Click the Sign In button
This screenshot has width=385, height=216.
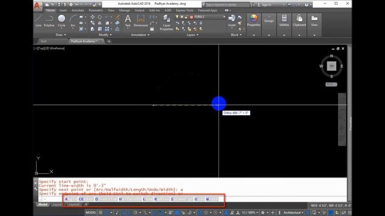coord(266,5)
